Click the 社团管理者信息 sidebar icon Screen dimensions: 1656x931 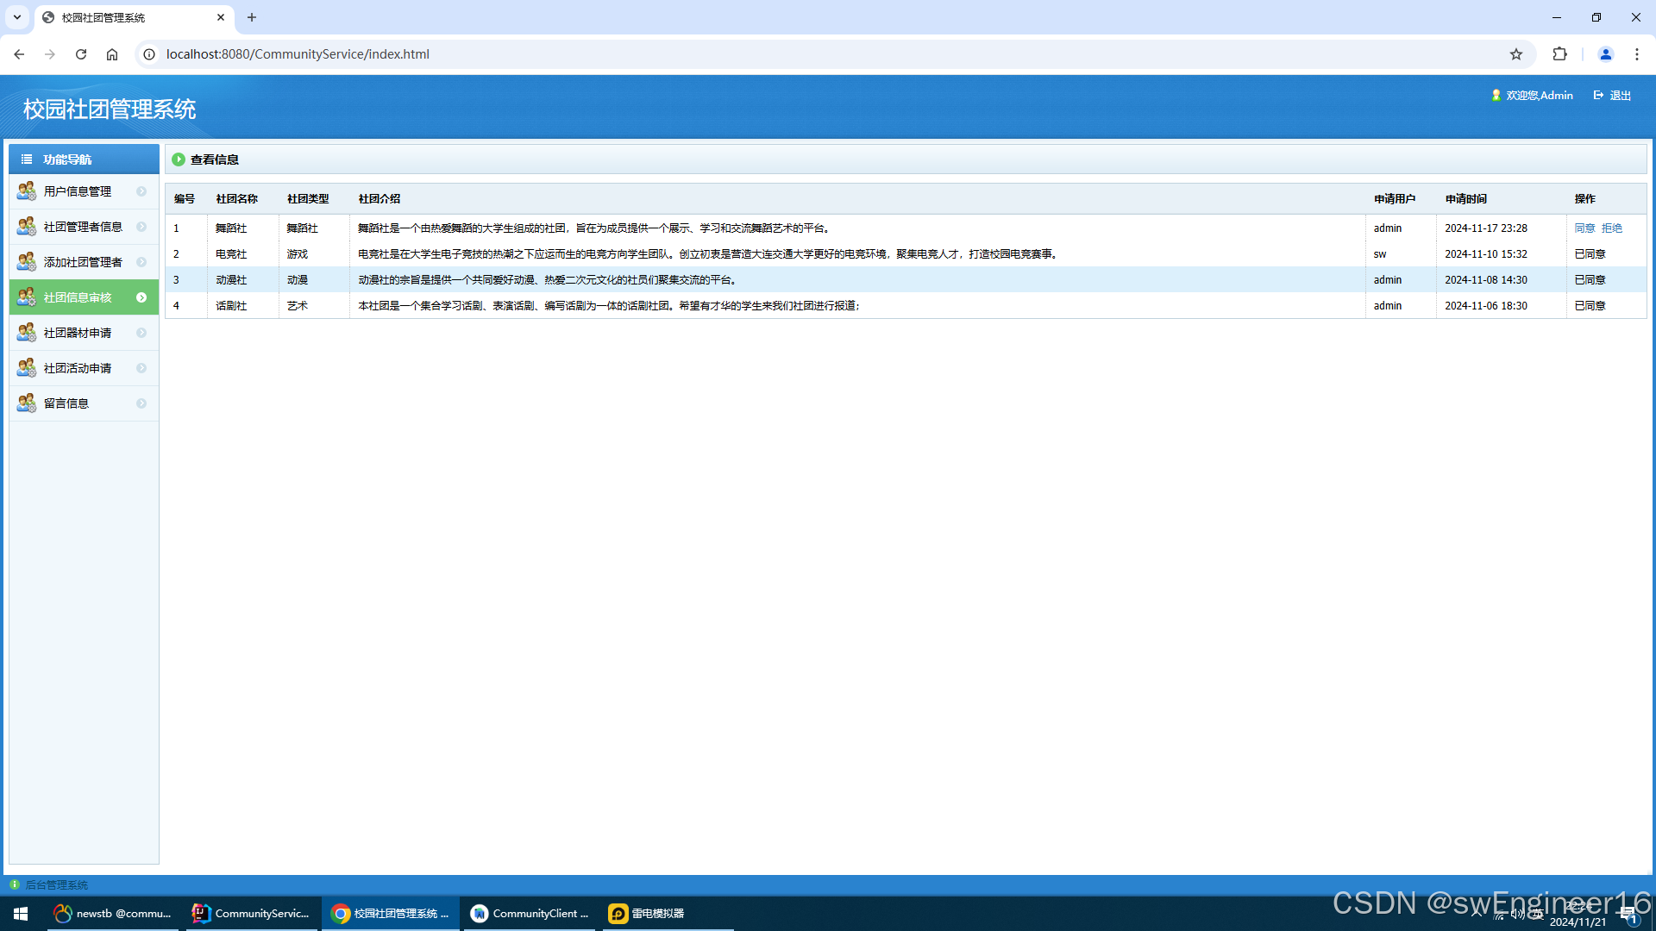point(26,227)
